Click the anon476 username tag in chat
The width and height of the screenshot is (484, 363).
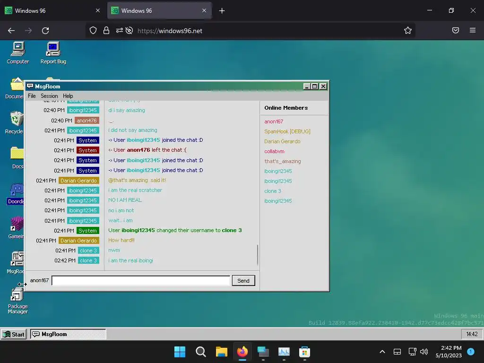tap(87, 121)
